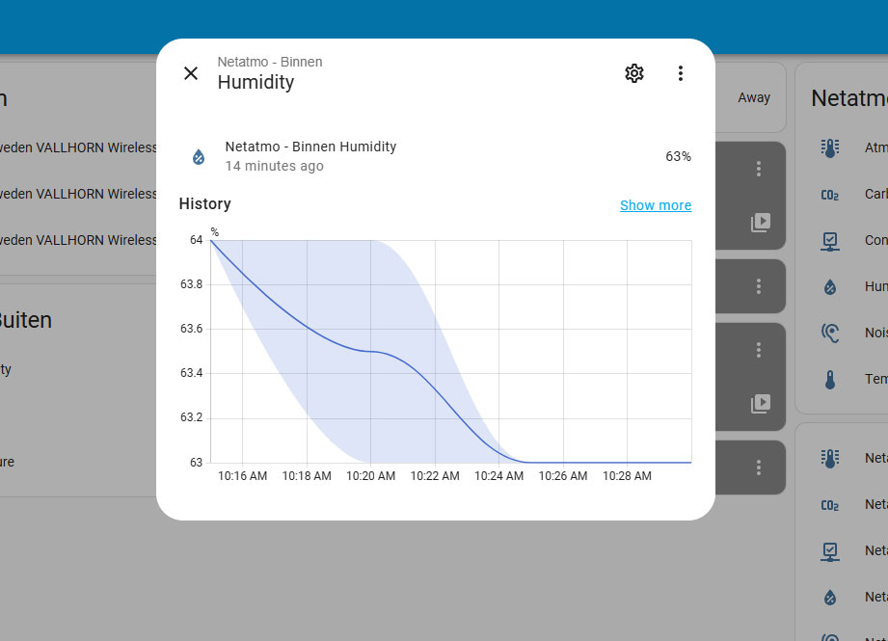
Task: Click the 63.6 y-axis label
Action: [192, 329]
